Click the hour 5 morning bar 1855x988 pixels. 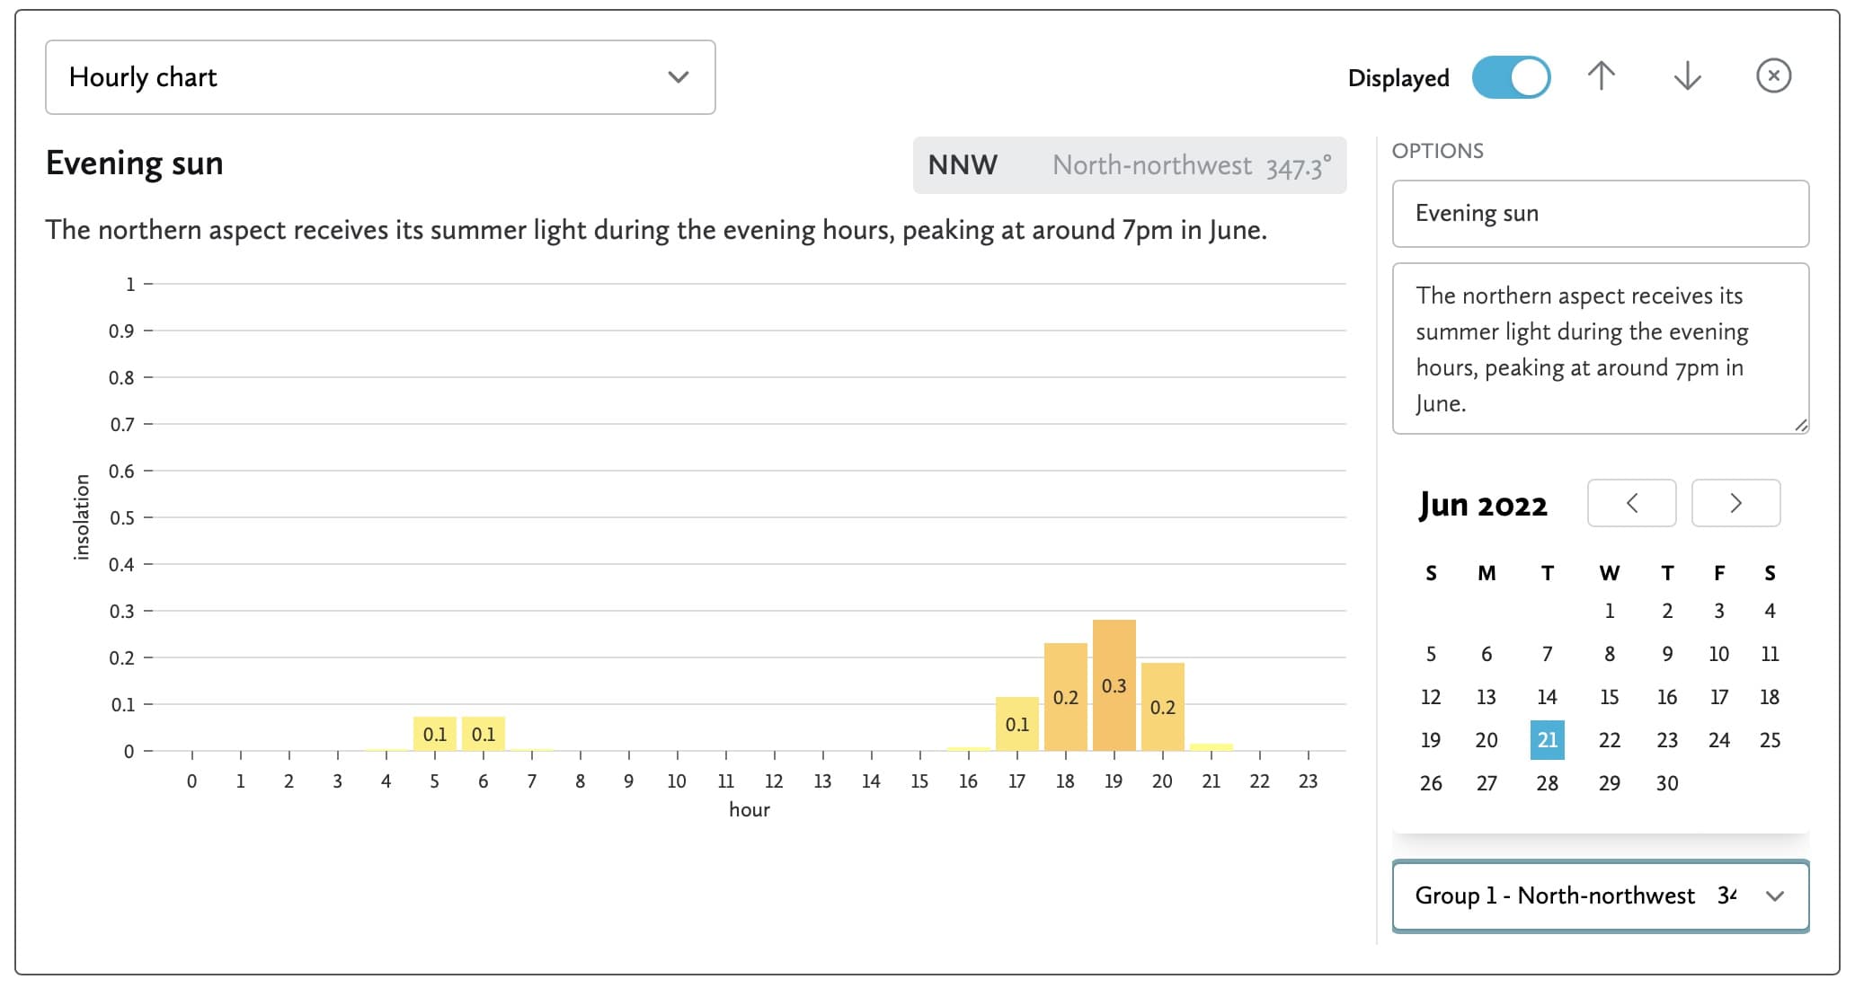click(x=434, y=734)
